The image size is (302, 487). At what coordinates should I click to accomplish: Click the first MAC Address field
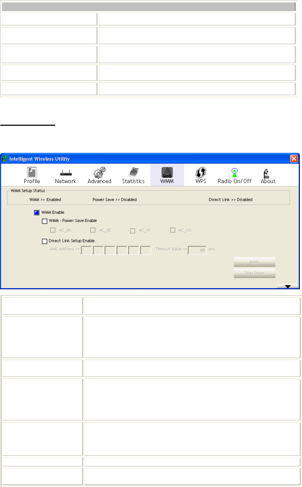[86, 250]
